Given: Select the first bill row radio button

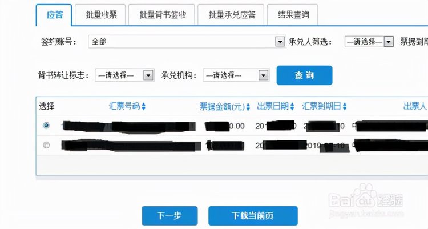Looking at the screenshot, I should pyautogui.click(x=46, y=126).
